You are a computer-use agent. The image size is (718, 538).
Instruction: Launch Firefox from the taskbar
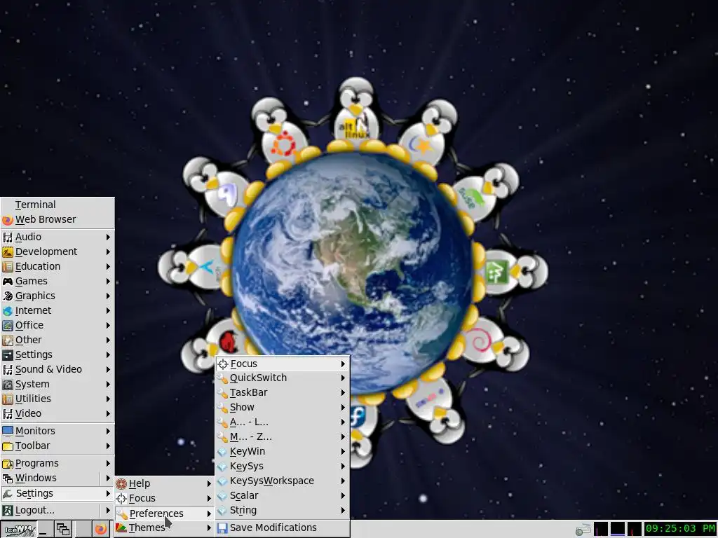coord(101,530)
